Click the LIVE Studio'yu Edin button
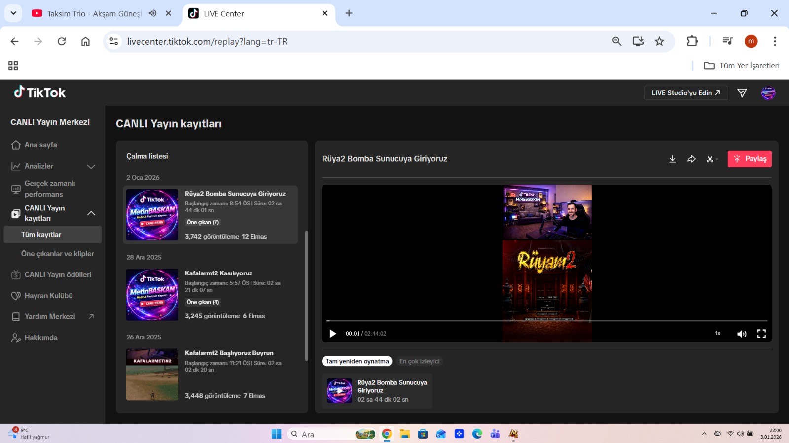The width and height of the screenshot is (789, 443). tap(686, 93)
